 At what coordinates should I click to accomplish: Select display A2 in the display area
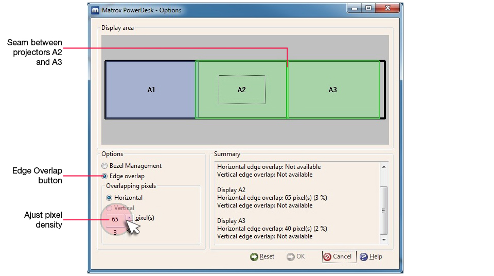241,90
